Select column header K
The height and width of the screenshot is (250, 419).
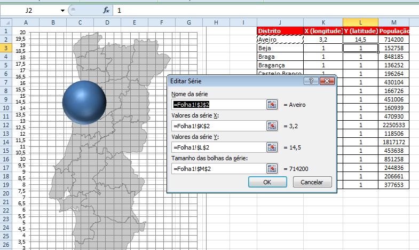[x=323, y=22]
